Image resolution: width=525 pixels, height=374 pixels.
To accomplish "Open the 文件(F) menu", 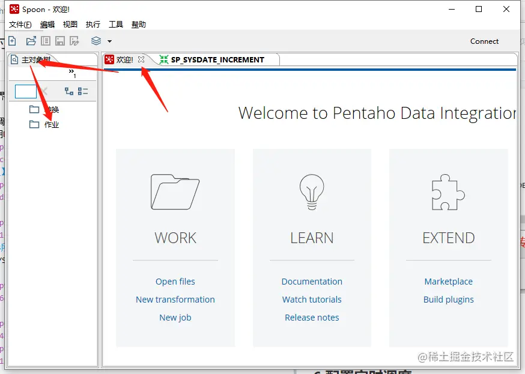I will tap(20, 25).
